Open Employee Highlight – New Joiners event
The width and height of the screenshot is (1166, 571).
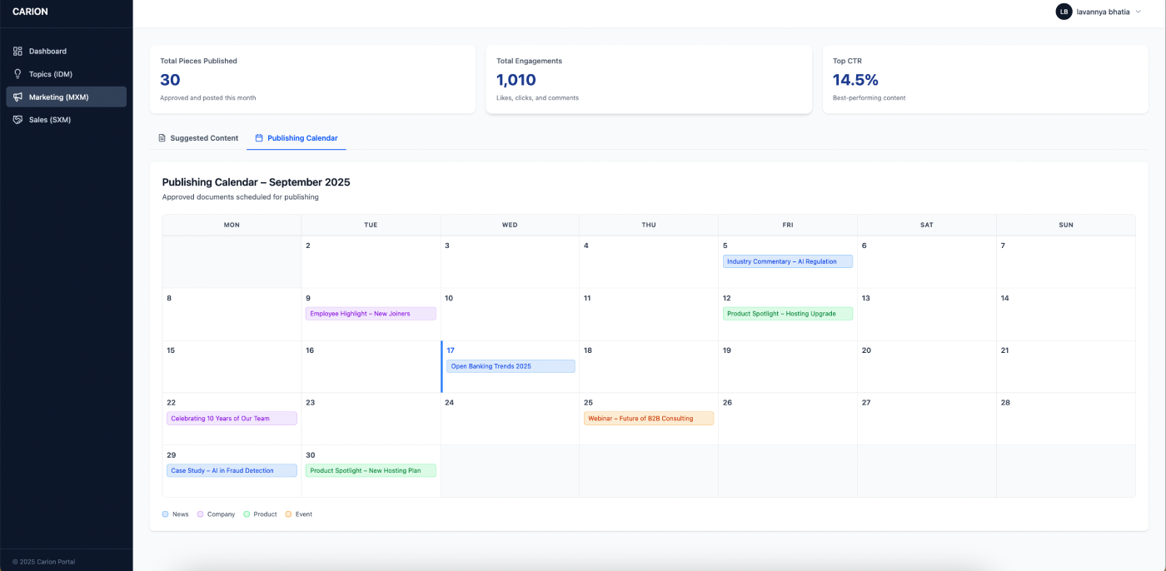tap(370, 314)
